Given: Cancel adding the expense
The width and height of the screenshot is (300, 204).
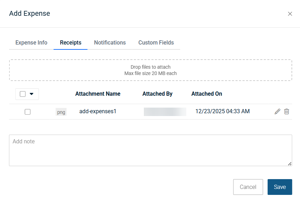Looking at the screenshot, I should pos(248,187).
